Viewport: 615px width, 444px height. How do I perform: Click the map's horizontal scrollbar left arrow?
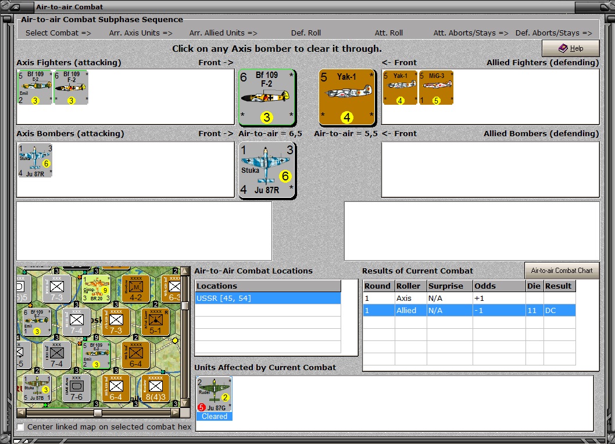click(x=22, y=413)
